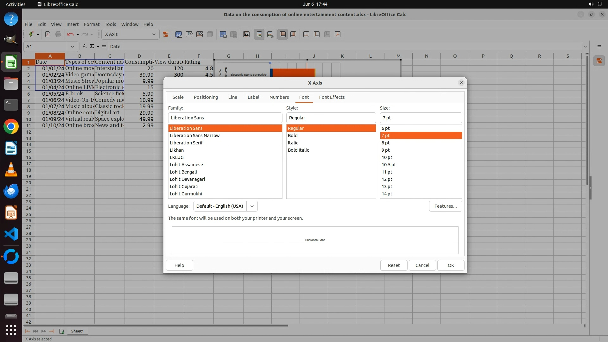The width and height of the screenshot is (608, 342).
Task: Click the Export as PDF icon
Action: coord(48,34)
